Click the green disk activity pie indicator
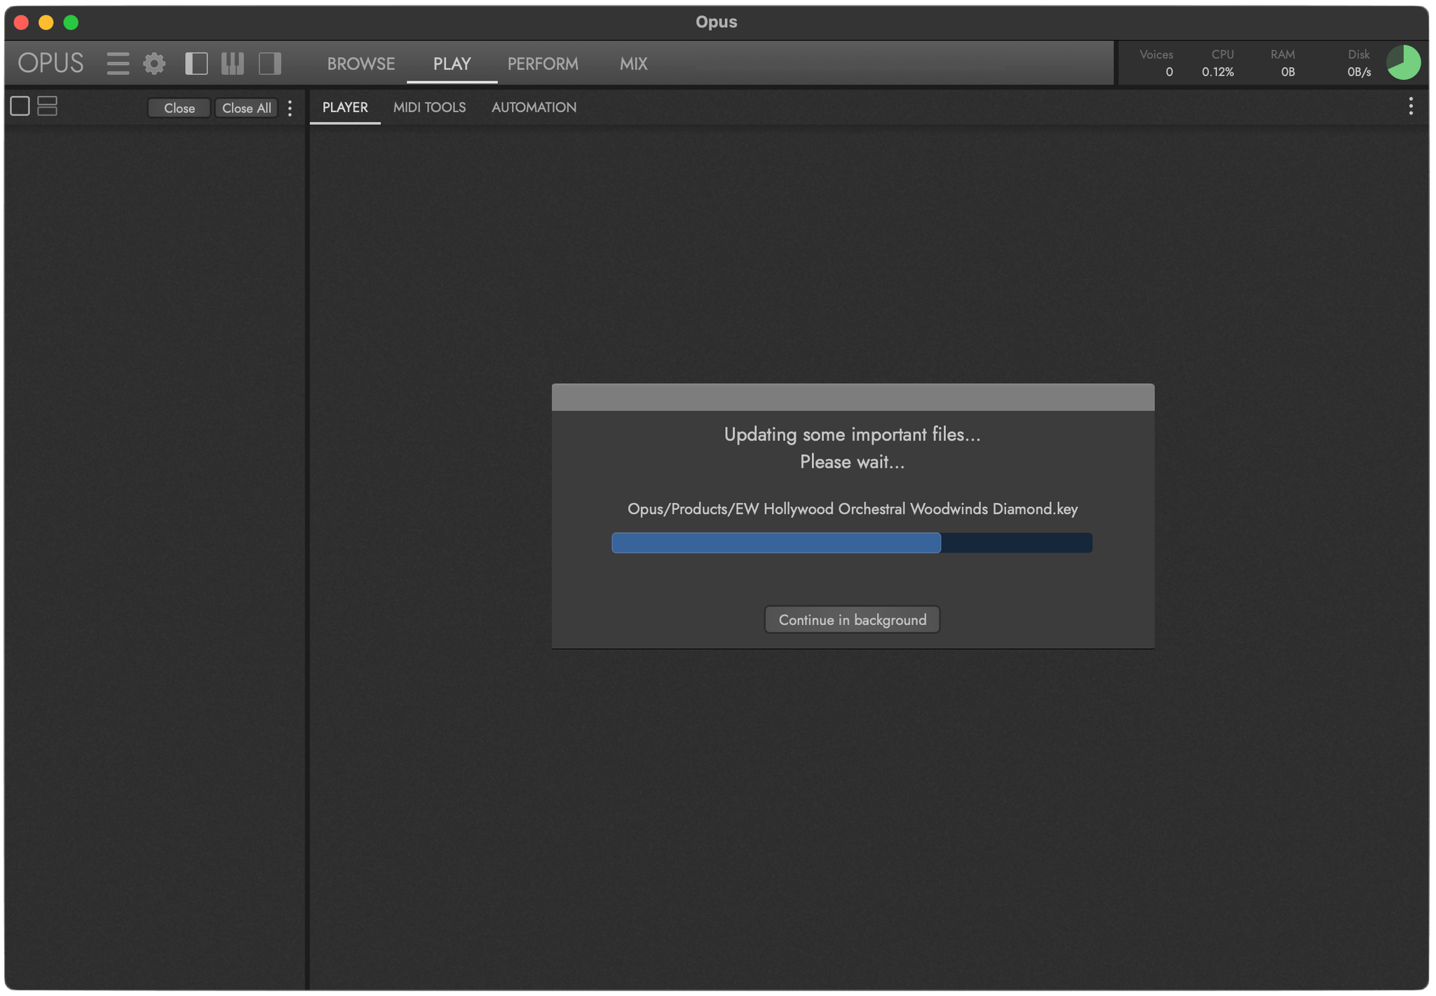The image size is (1436, 996). [x=1404, y=63]
